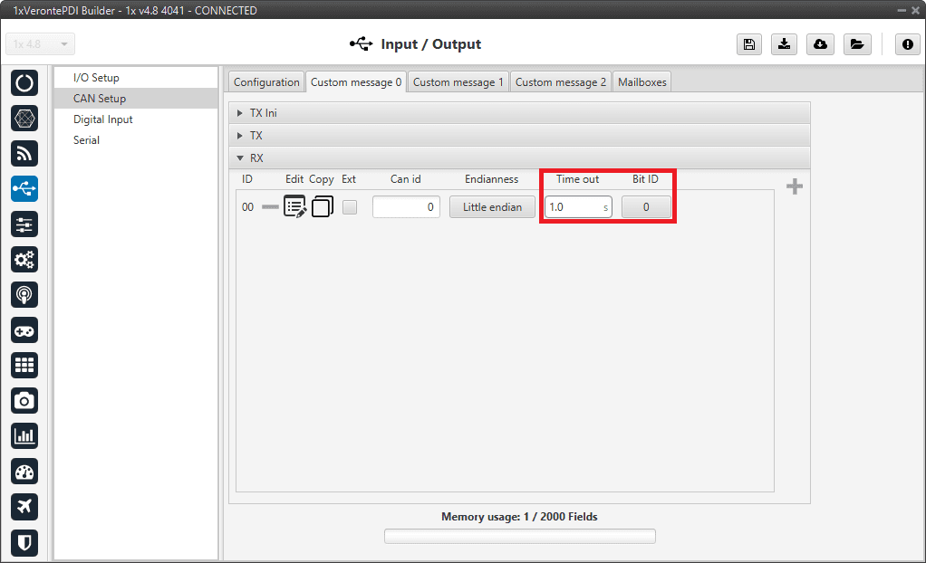Click the Bit ID 0 button
This screenshot has width=926, height=563.
[x=645, y=207]
